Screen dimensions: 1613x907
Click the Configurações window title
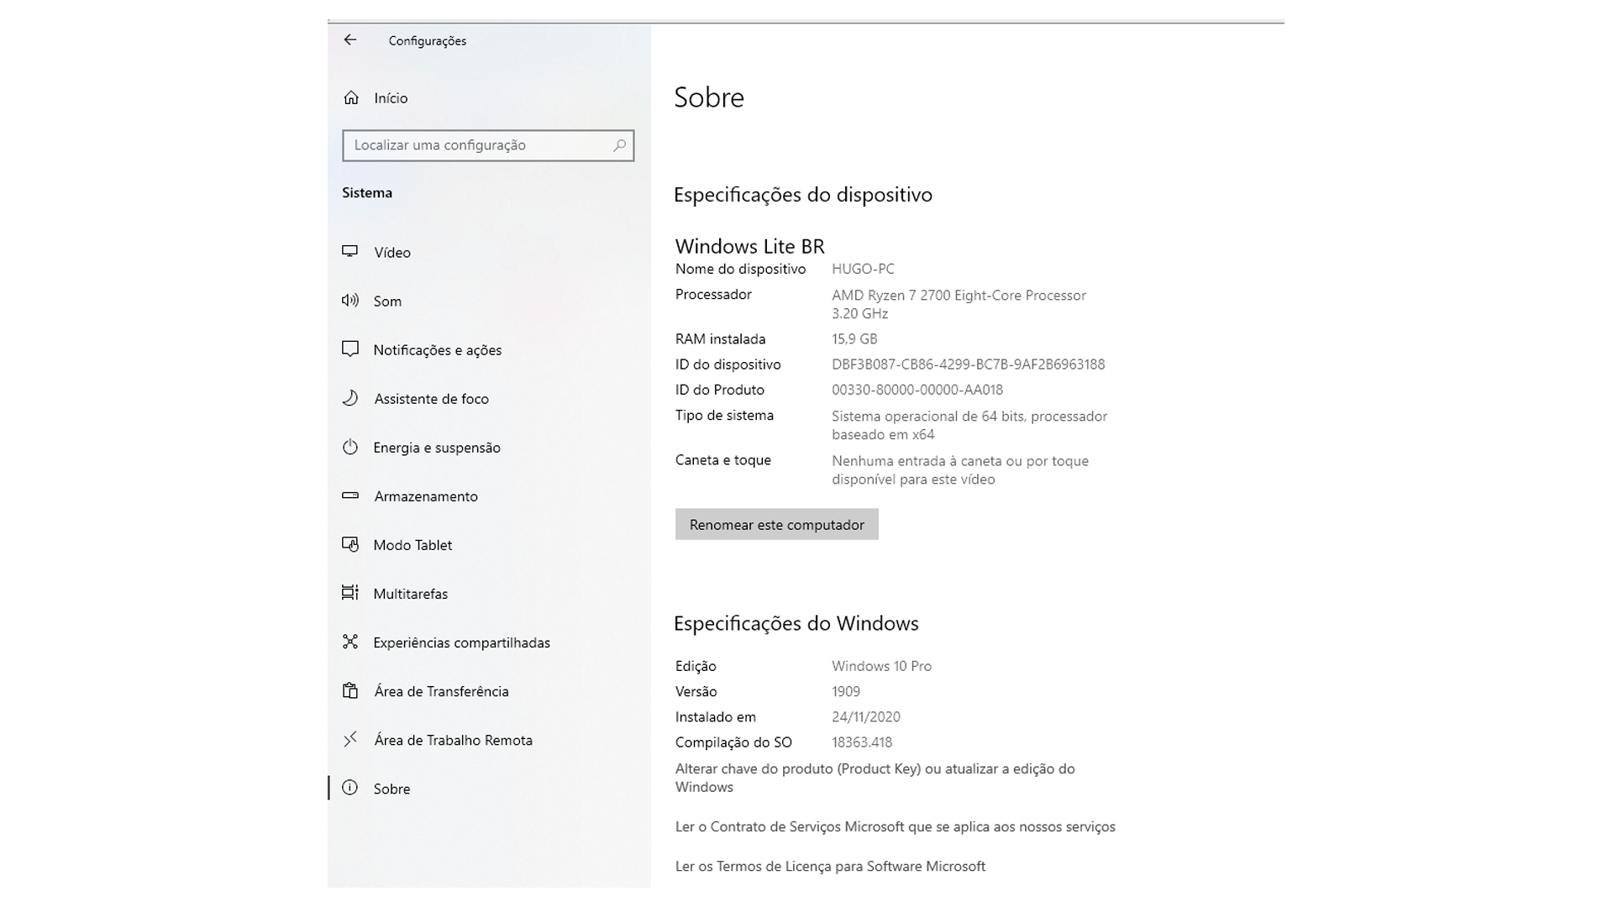(x=428, y=40)
